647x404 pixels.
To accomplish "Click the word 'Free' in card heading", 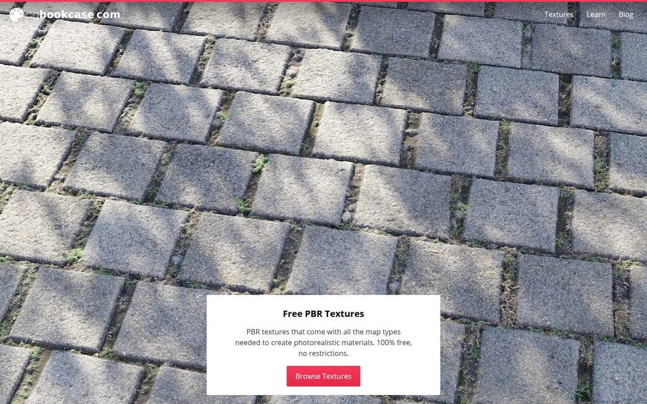I will click(x=292, y=314).
